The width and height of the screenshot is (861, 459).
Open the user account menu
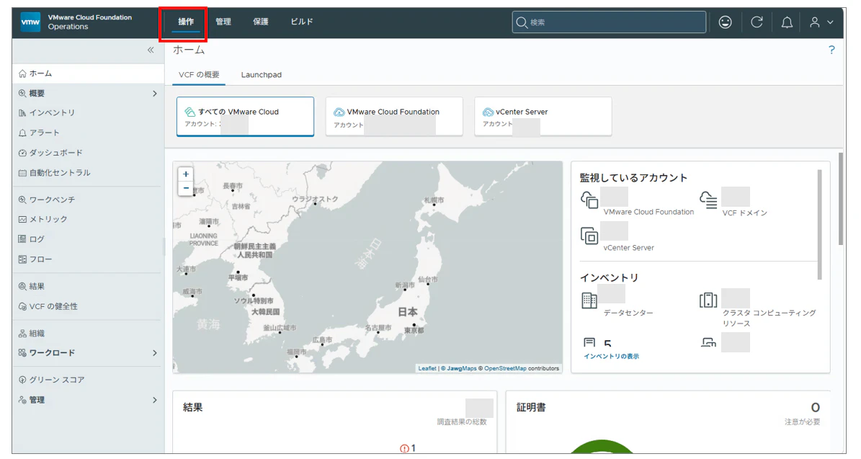pyautogui.click(x=821, y=22)
